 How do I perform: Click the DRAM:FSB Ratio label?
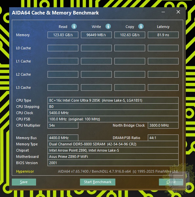tap(127, 138)
